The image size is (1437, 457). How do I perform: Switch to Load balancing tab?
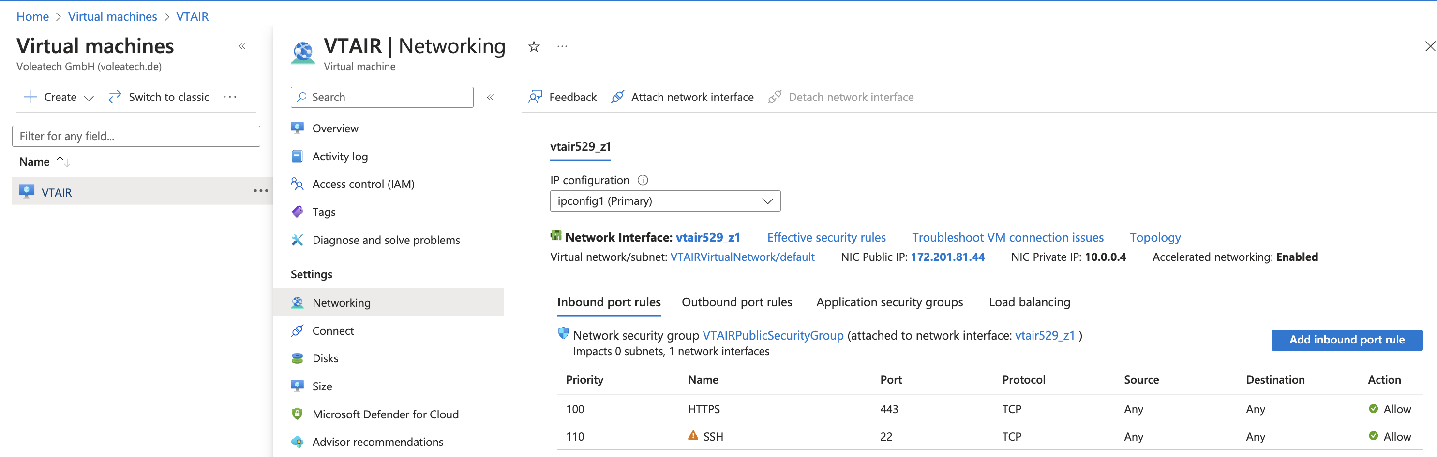click(1029, 302)
